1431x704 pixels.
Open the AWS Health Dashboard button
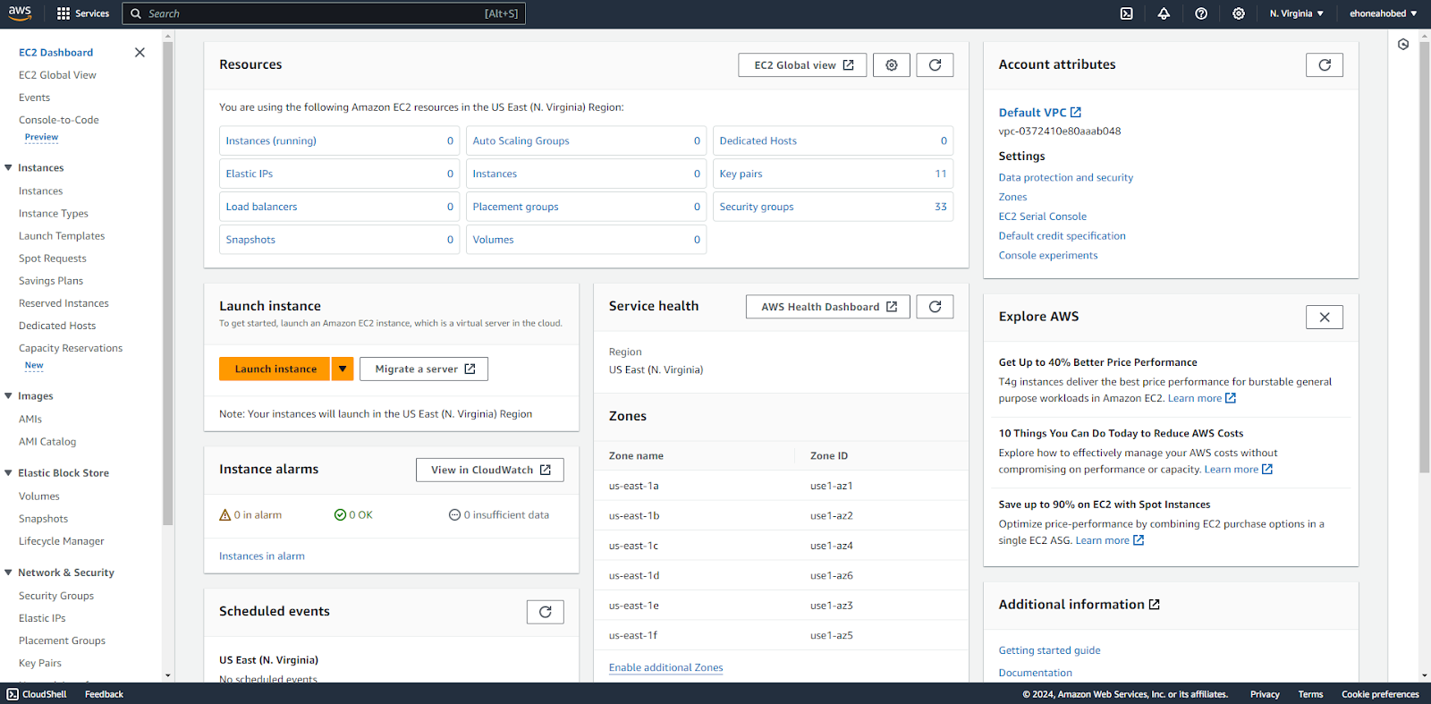pyautogui.click(x=828, y=307)
